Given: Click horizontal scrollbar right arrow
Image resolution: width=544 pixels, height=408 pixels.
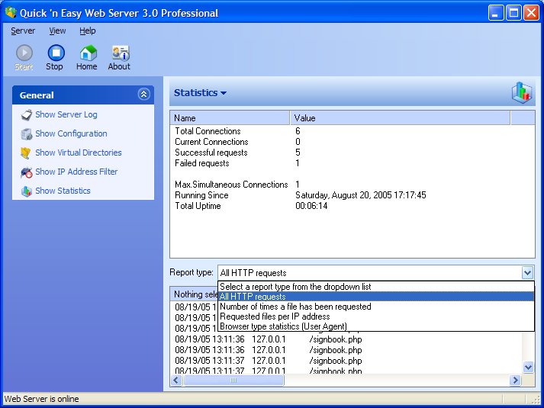Looking at the screenshot, I should pos(515,381).
